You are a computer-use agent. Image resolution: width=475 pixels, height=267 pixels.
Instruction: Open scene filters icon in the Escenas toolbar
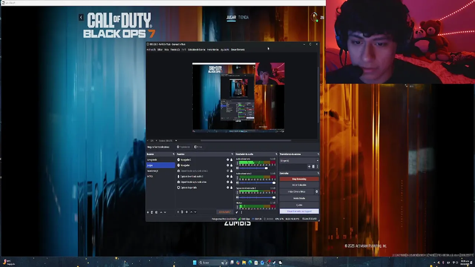click(157, 212)
